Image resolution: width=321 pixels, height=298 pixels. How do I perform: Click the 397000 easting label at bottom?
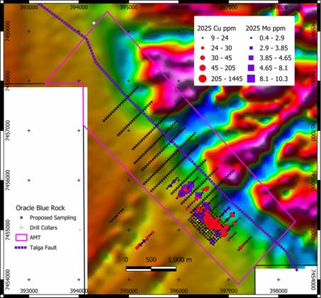[x=228, y=291]
